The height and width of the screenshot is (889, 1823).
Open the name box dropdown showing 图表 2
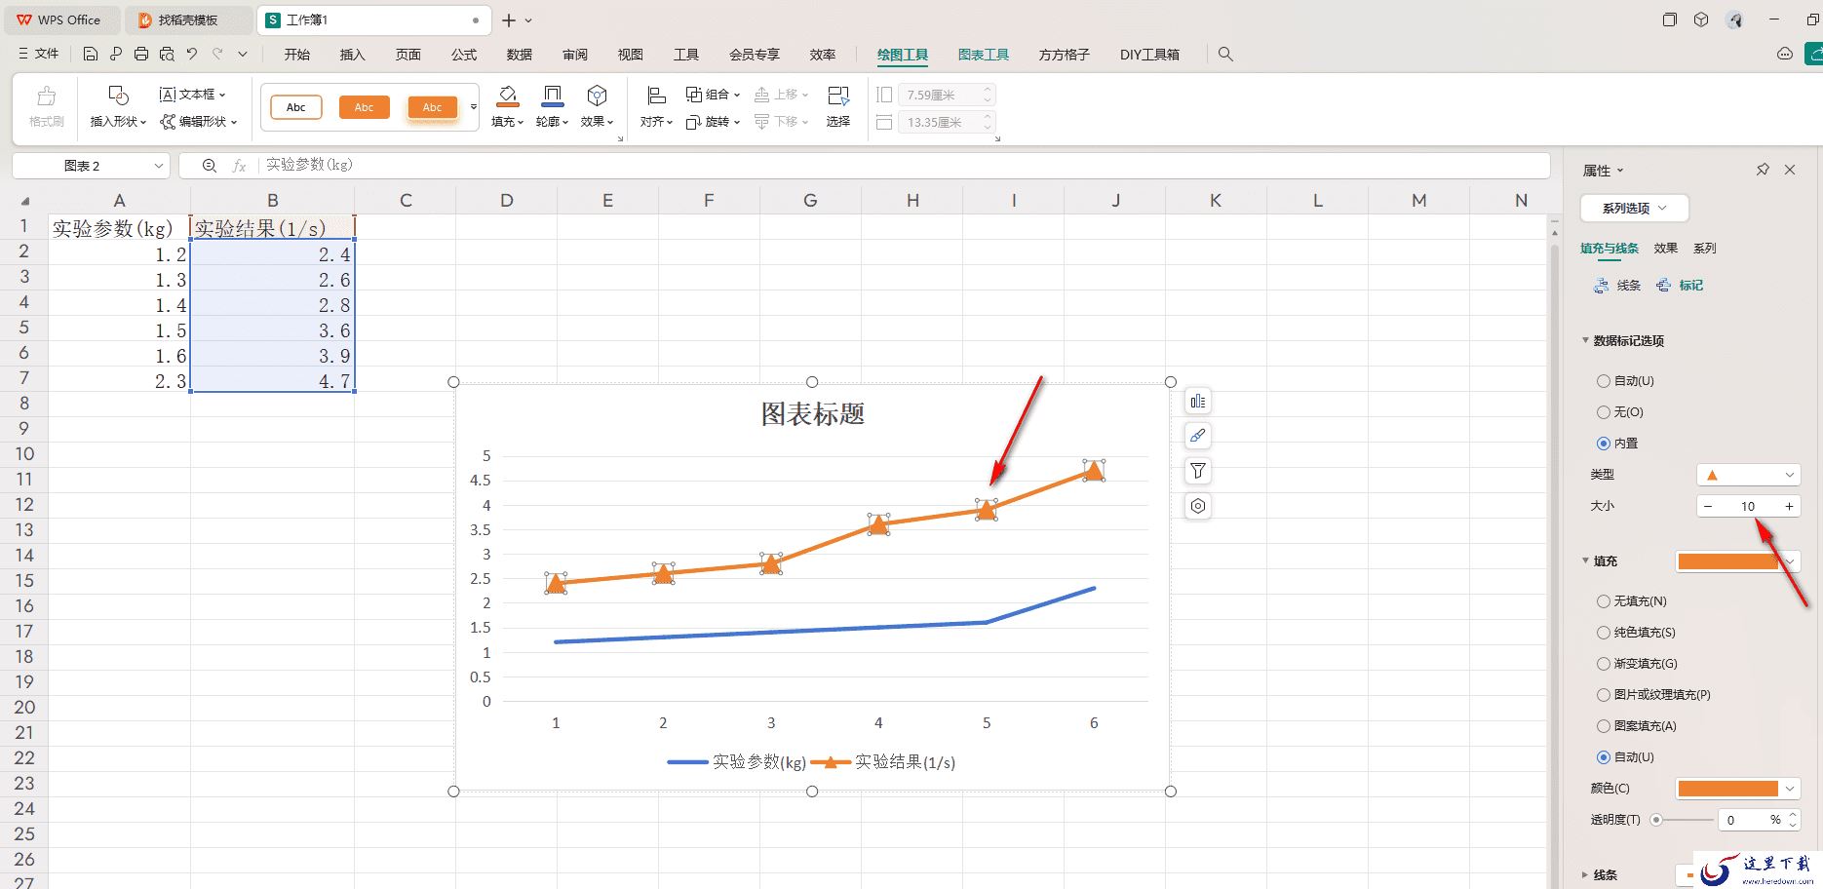pyautogui.click(x=159, y=166)
